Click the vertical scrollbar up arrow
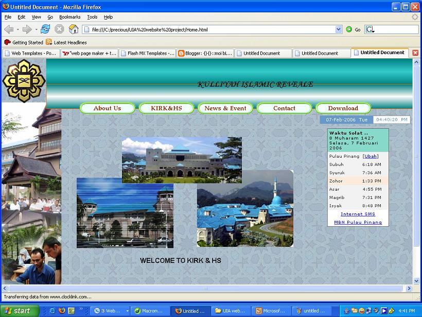Screen dimensions: 422x317 tap(416, 62)
